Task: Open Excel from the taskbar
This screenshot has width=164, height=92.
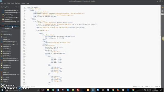Action: [53, 90]
